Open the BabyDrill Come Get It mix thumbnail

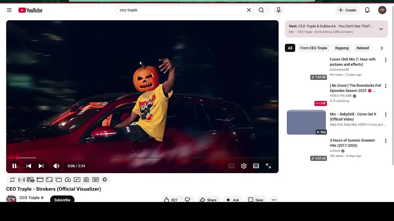(306, 122)
